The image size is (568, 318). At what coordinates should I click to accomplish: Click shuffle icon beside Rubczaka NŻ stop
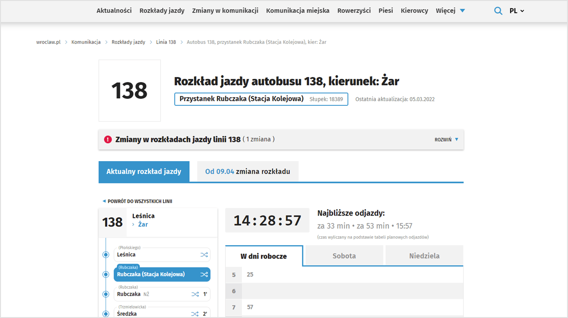pyautogui.click(x=195, y=294)
